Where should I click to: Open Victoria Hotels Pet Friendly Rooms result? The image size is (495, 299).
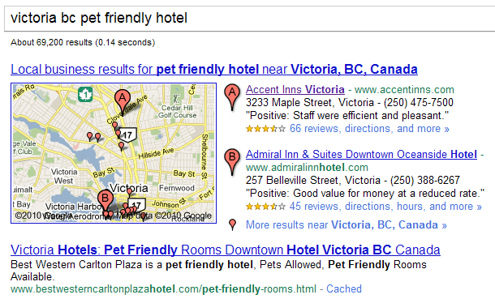coord(226,250)
